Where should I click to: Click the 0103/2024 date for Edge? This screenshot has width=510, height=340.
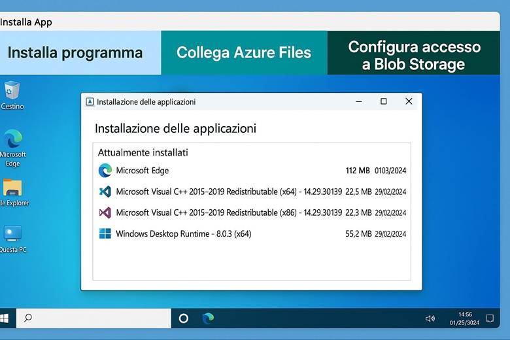point(390,171)
